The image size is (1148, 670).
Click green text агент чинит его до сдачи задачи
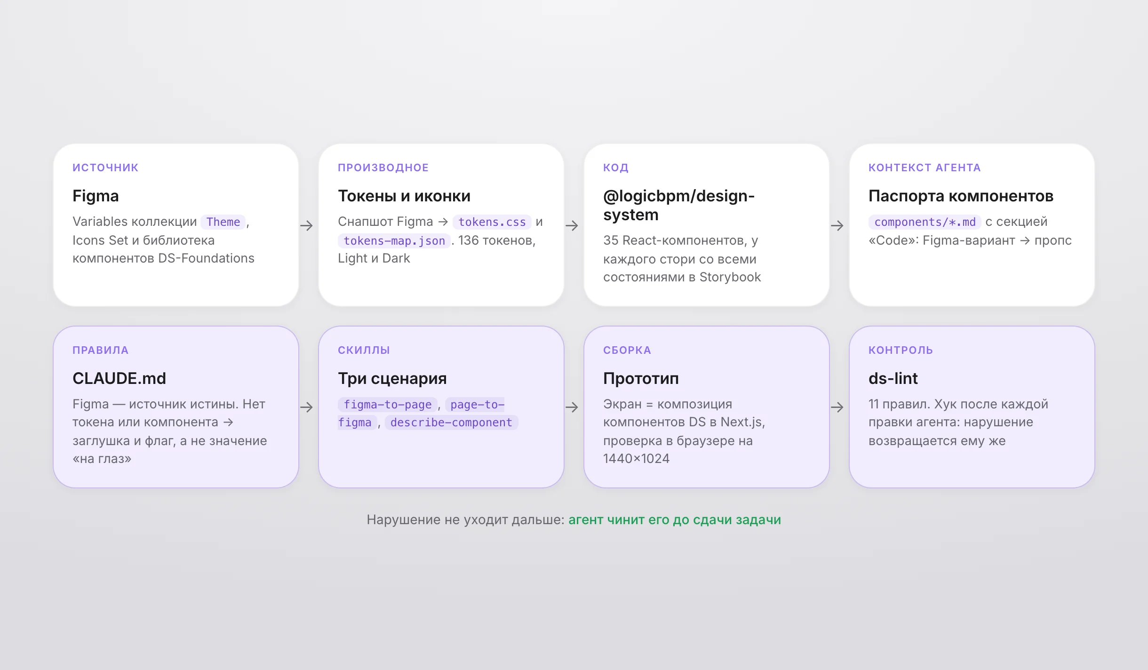point(675,519)
